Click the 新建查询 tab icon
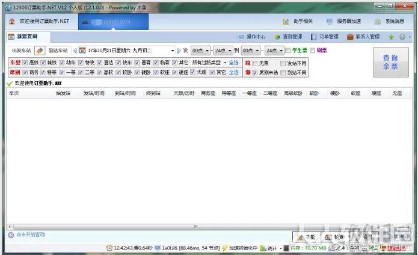The width and height of the screenshot is (418, 255). 11,37
